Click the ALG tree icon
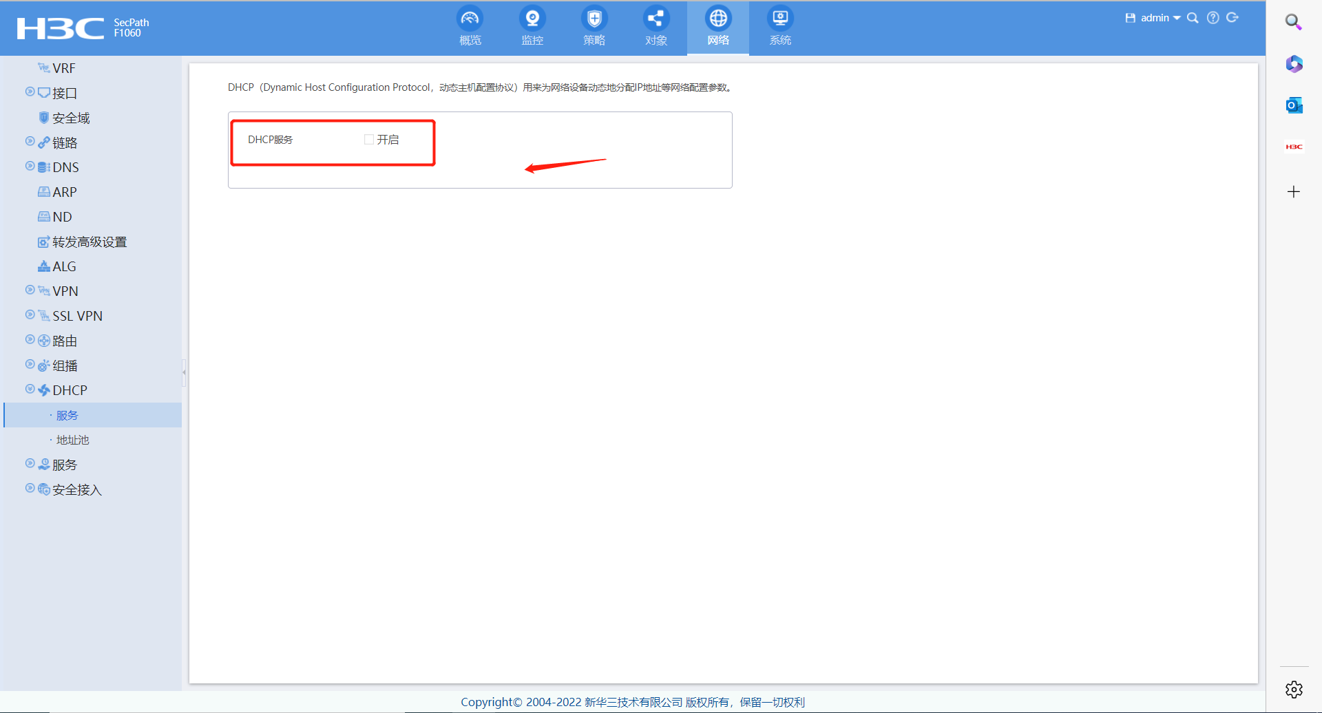This screenshot has height=713, width=1322. point(43,266)
